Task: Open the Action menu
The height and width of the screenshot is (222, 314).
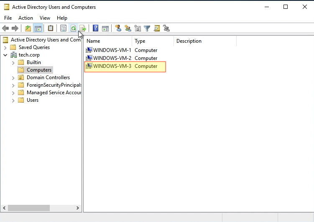Action: (x=26, y=18)
